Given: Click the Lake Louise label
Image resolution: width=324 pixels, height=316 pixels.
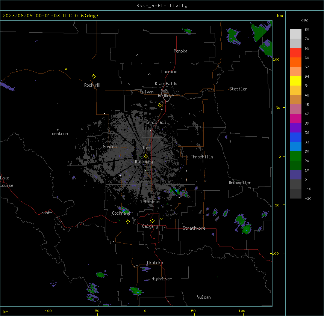Looking at the screenshot, I should point(7,182).
